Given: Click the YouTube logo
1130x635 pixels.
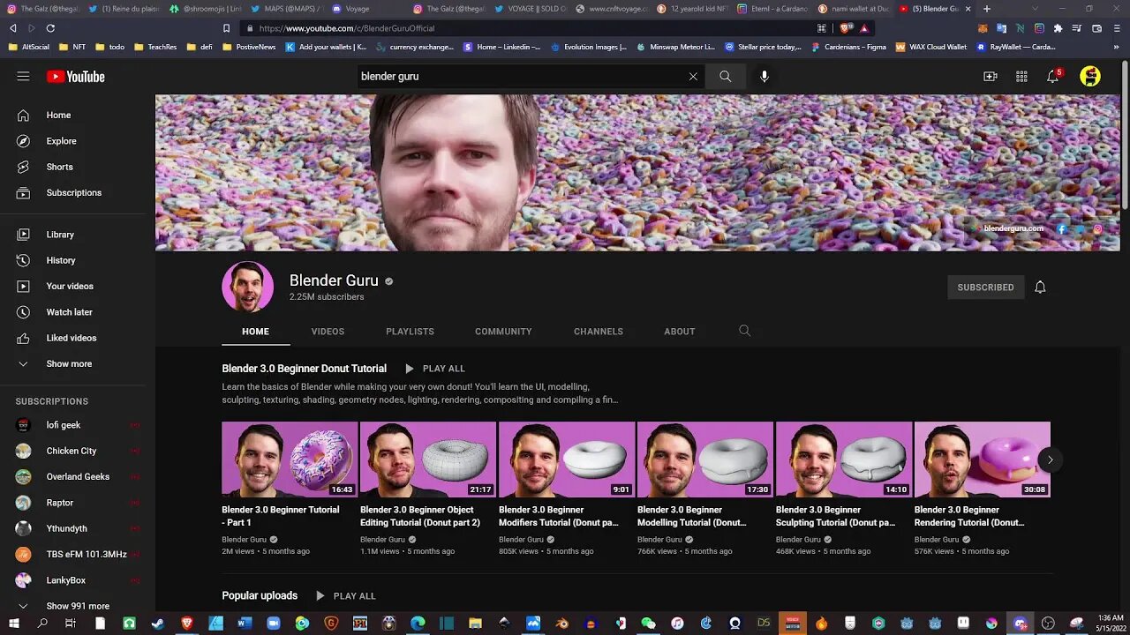Looking at the screenshot, I should click(76, 77).
